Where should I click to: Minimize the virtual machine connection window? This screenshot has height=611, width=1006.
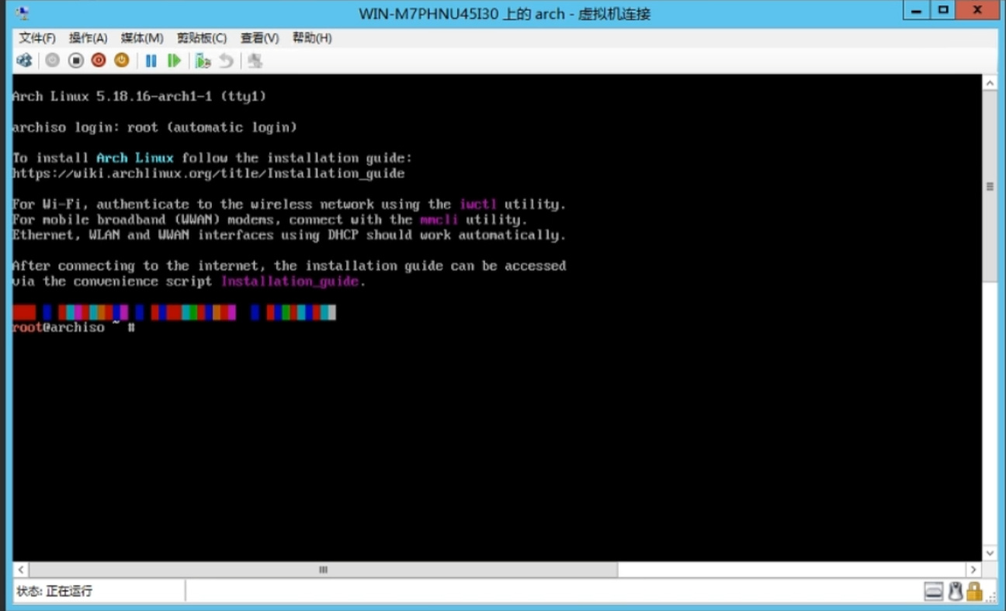[917, 11]
